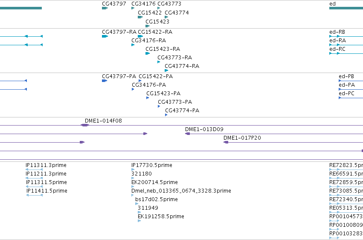Image resolution: width=363 pixels, height=240 pixels.
Task: Select the CG15423 gene glyph
Action: [x=148, y=26]
